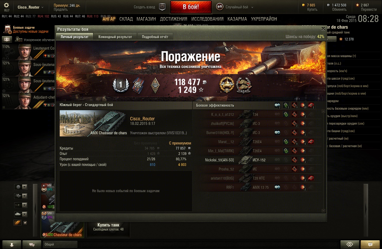The image size is (382, 249).
Task: Click the platoon creation shield icon
Action: [x=162, y=7]
